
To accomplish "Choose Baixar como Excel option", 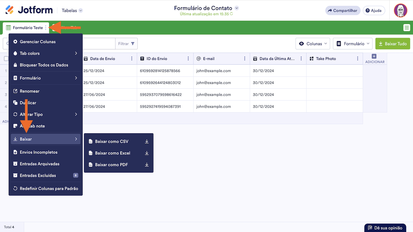I will [x=119, y=153].
